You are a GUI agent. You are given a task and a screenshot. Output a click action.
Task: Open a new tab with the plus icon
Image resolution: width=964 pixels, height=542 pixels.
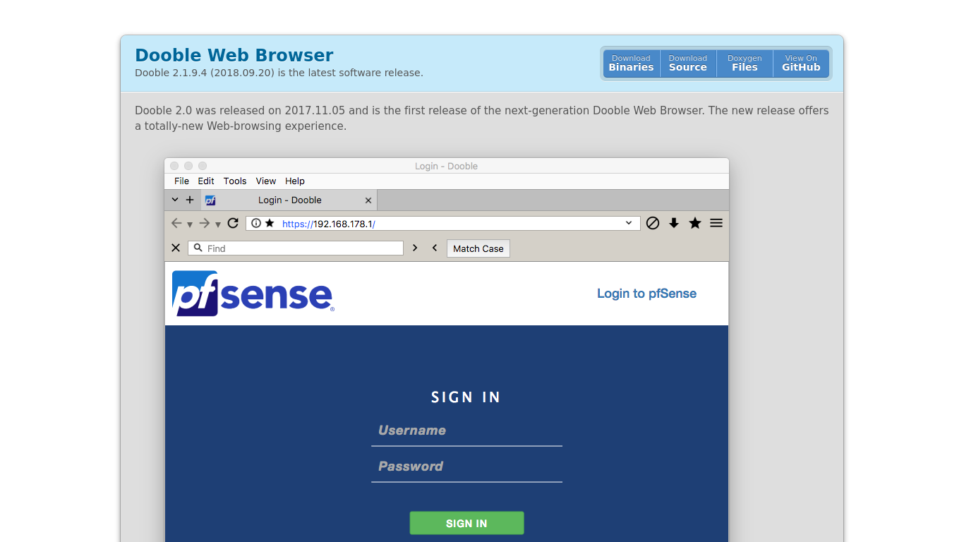click(x=189, y=200)
